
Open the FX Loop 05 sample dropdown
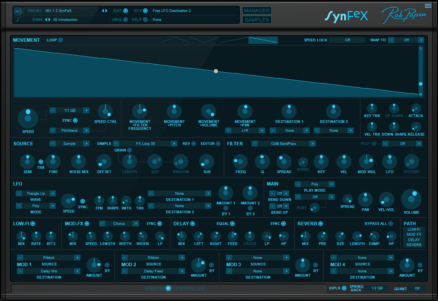tap(145, 144)
